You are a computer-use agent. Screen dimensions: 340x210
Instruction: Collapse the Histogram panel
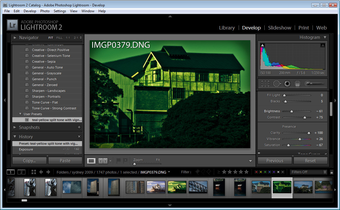coord(325,37)
